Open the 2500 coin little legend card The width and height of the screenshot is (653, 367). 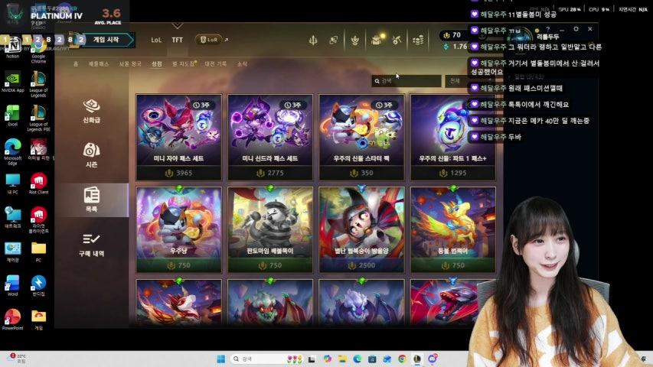(361, 229)
